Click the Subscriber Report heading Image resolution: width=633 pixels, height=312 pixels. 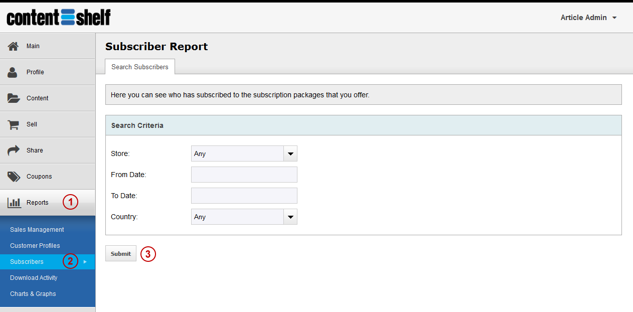click(x=156, y=47)
